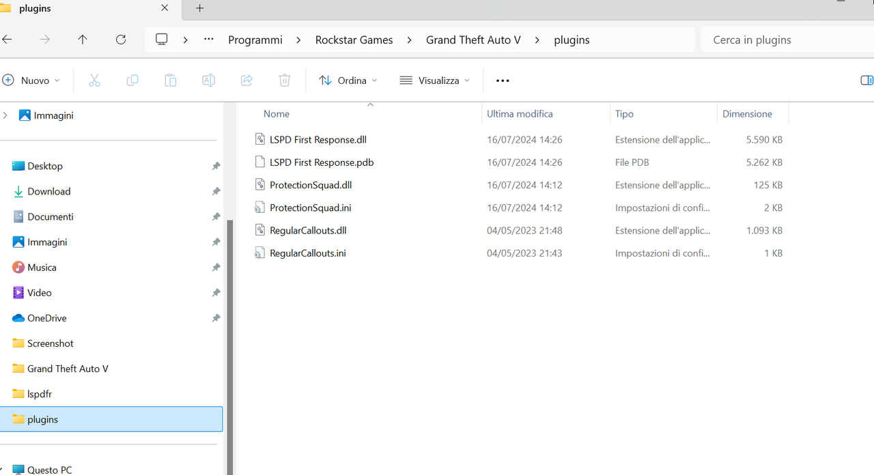Click the Rename icon in toolbar

pyautogui.click(x=208, y=81)
